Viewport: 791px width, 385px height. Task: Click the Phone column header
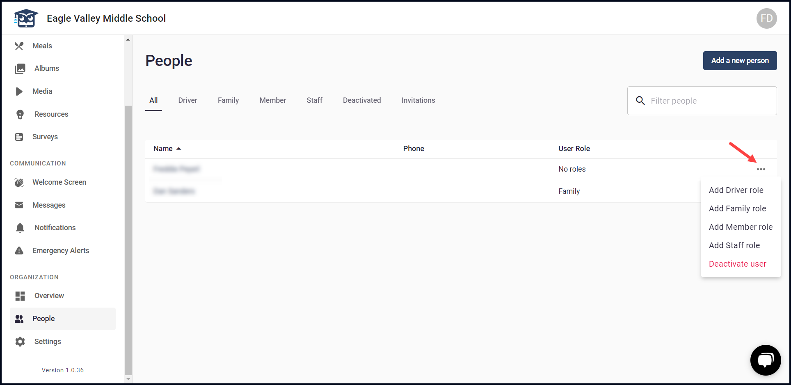click(414, 149)
